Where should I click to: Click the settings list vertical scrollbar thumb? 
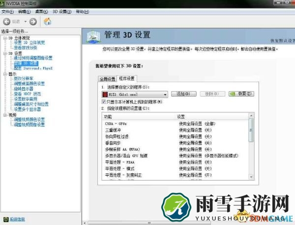(251, 130)
